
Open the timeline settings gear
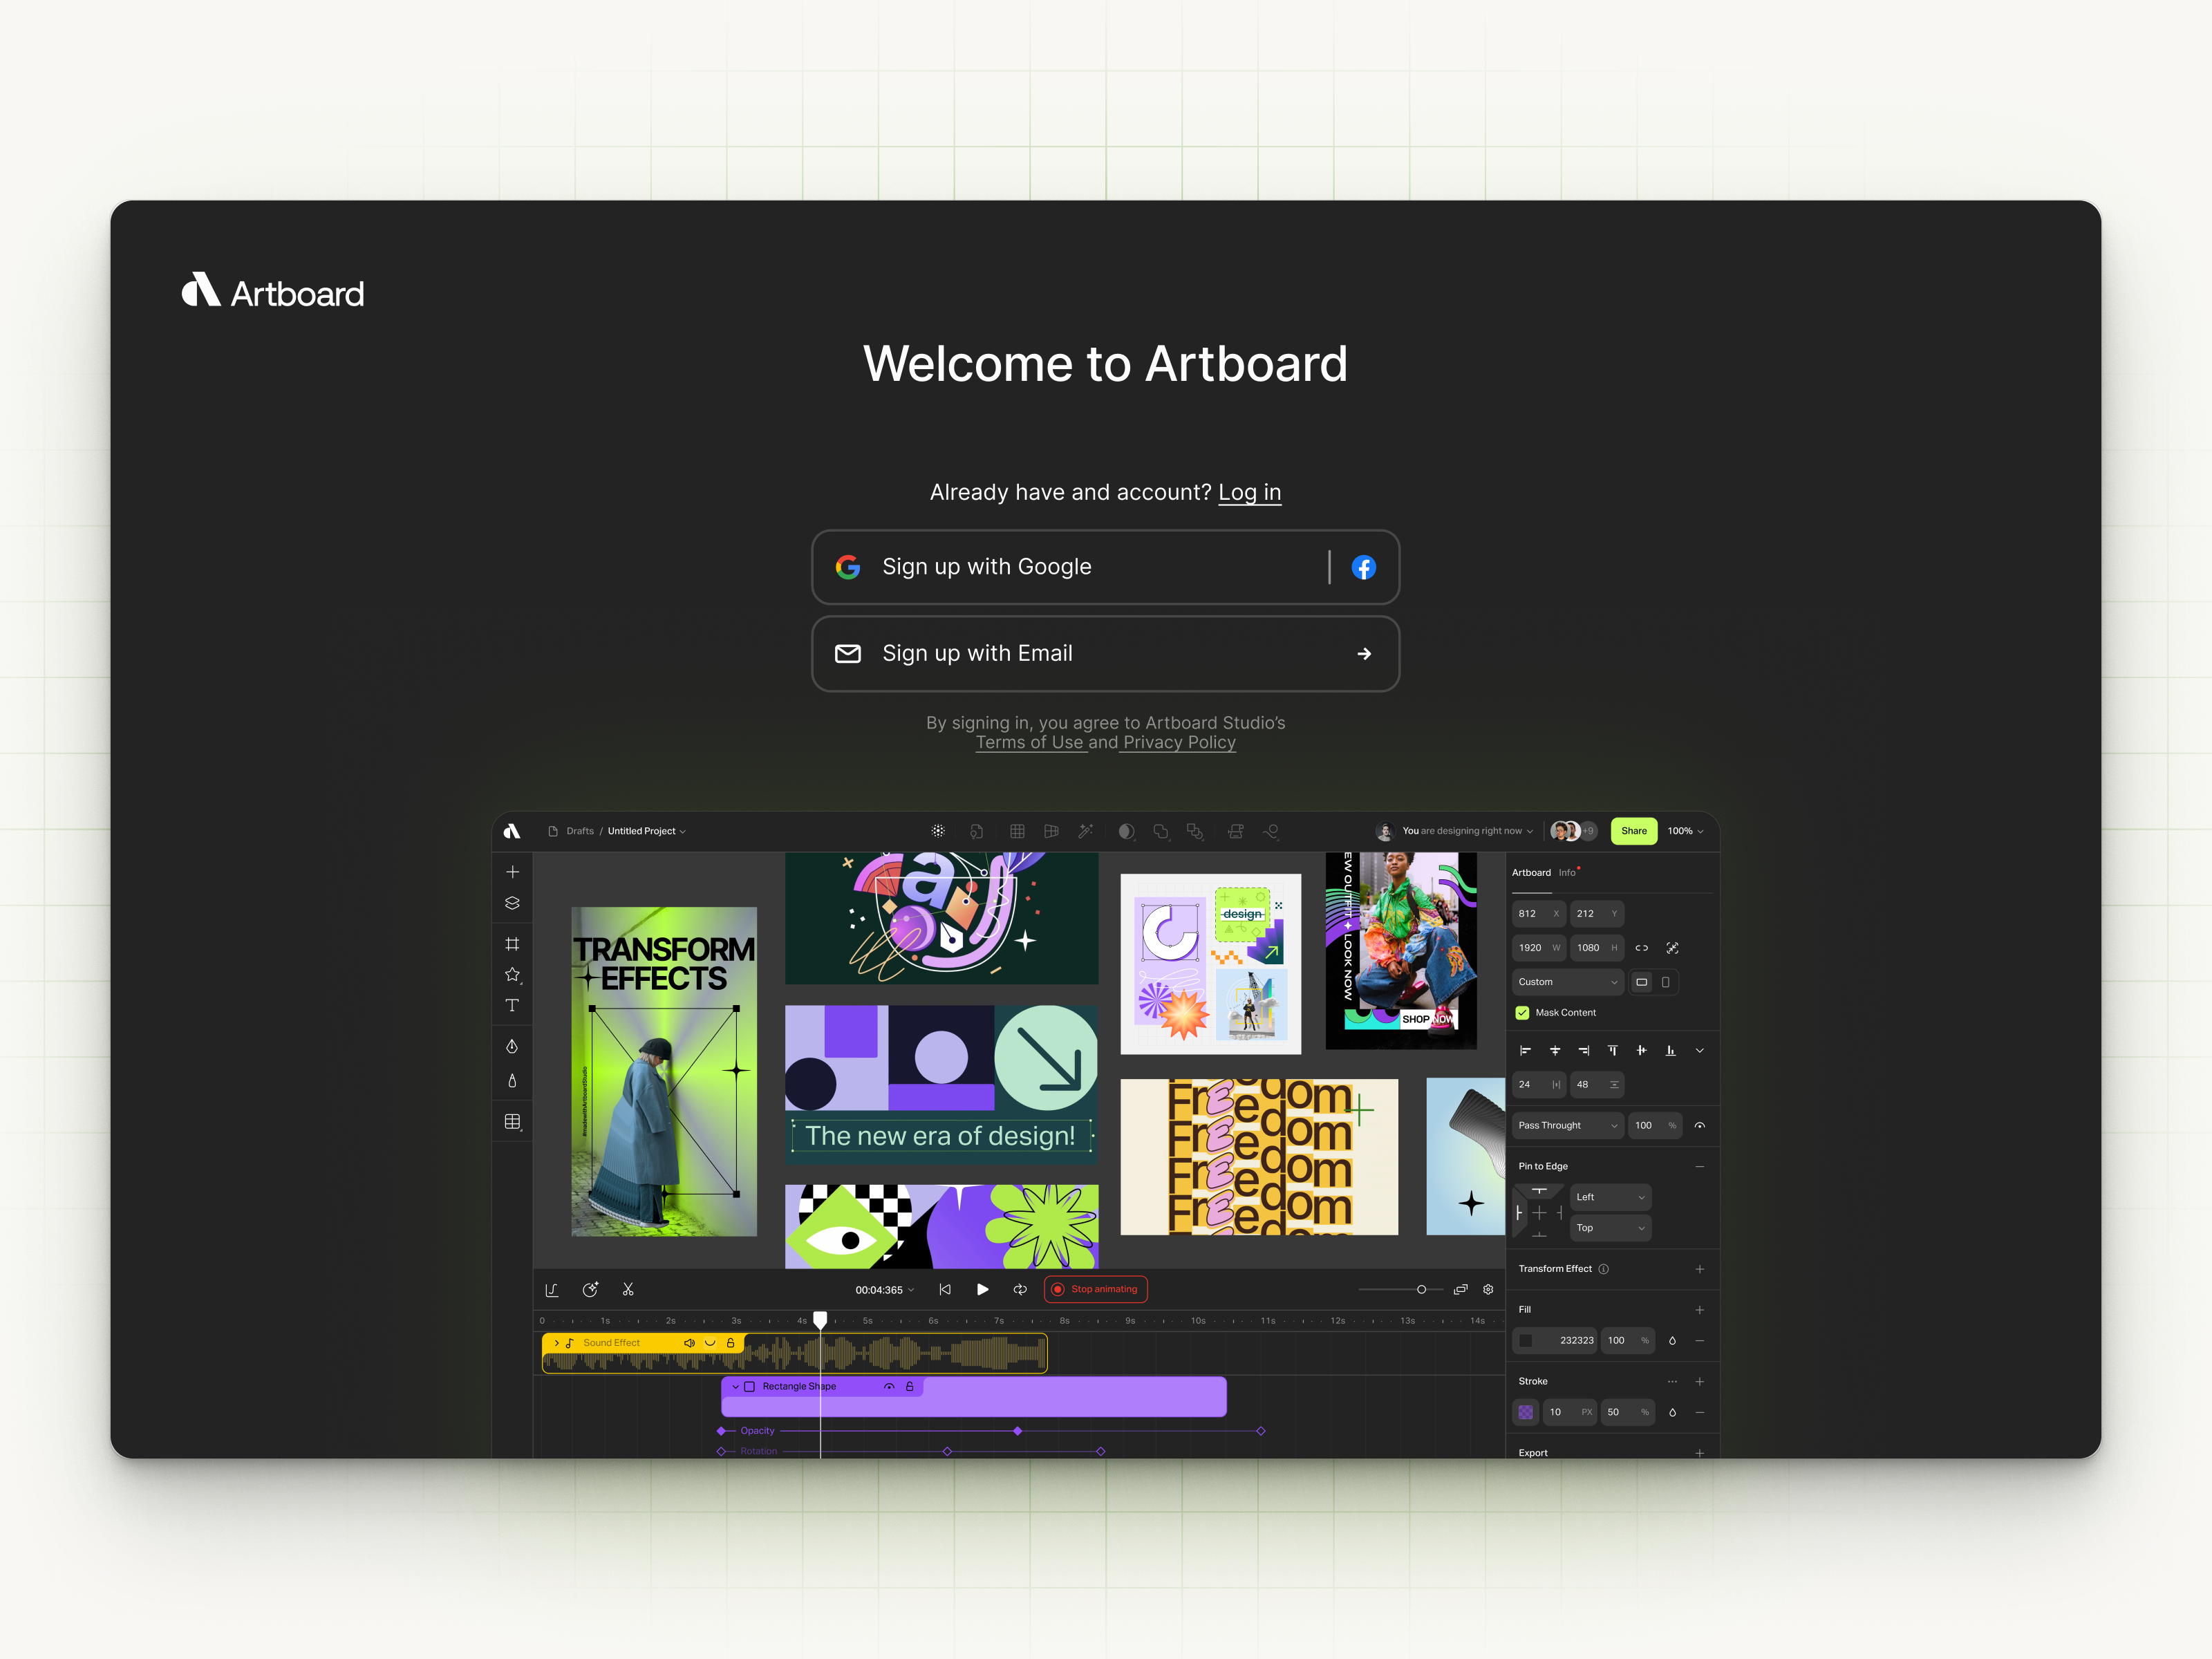1488,1290
